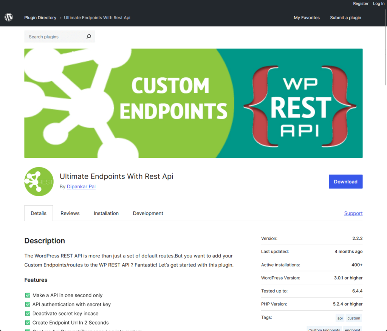Click the api tag

[340, 318]
